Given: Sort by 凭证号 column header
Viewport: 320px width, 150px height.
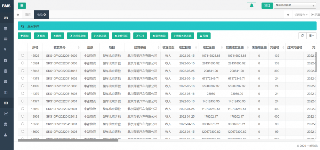Looking at the screenshot, I should pos(277,47).
